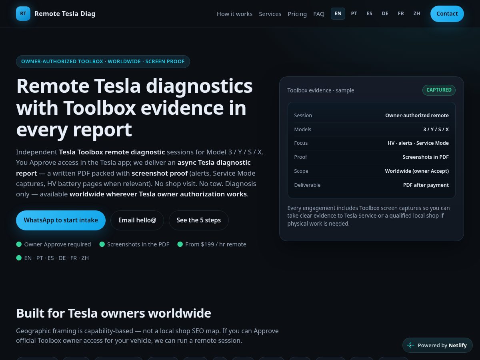The image size is (480, 360).
Task: Click the 'From $199 / hr remote' text
Action: click(216, 244)
